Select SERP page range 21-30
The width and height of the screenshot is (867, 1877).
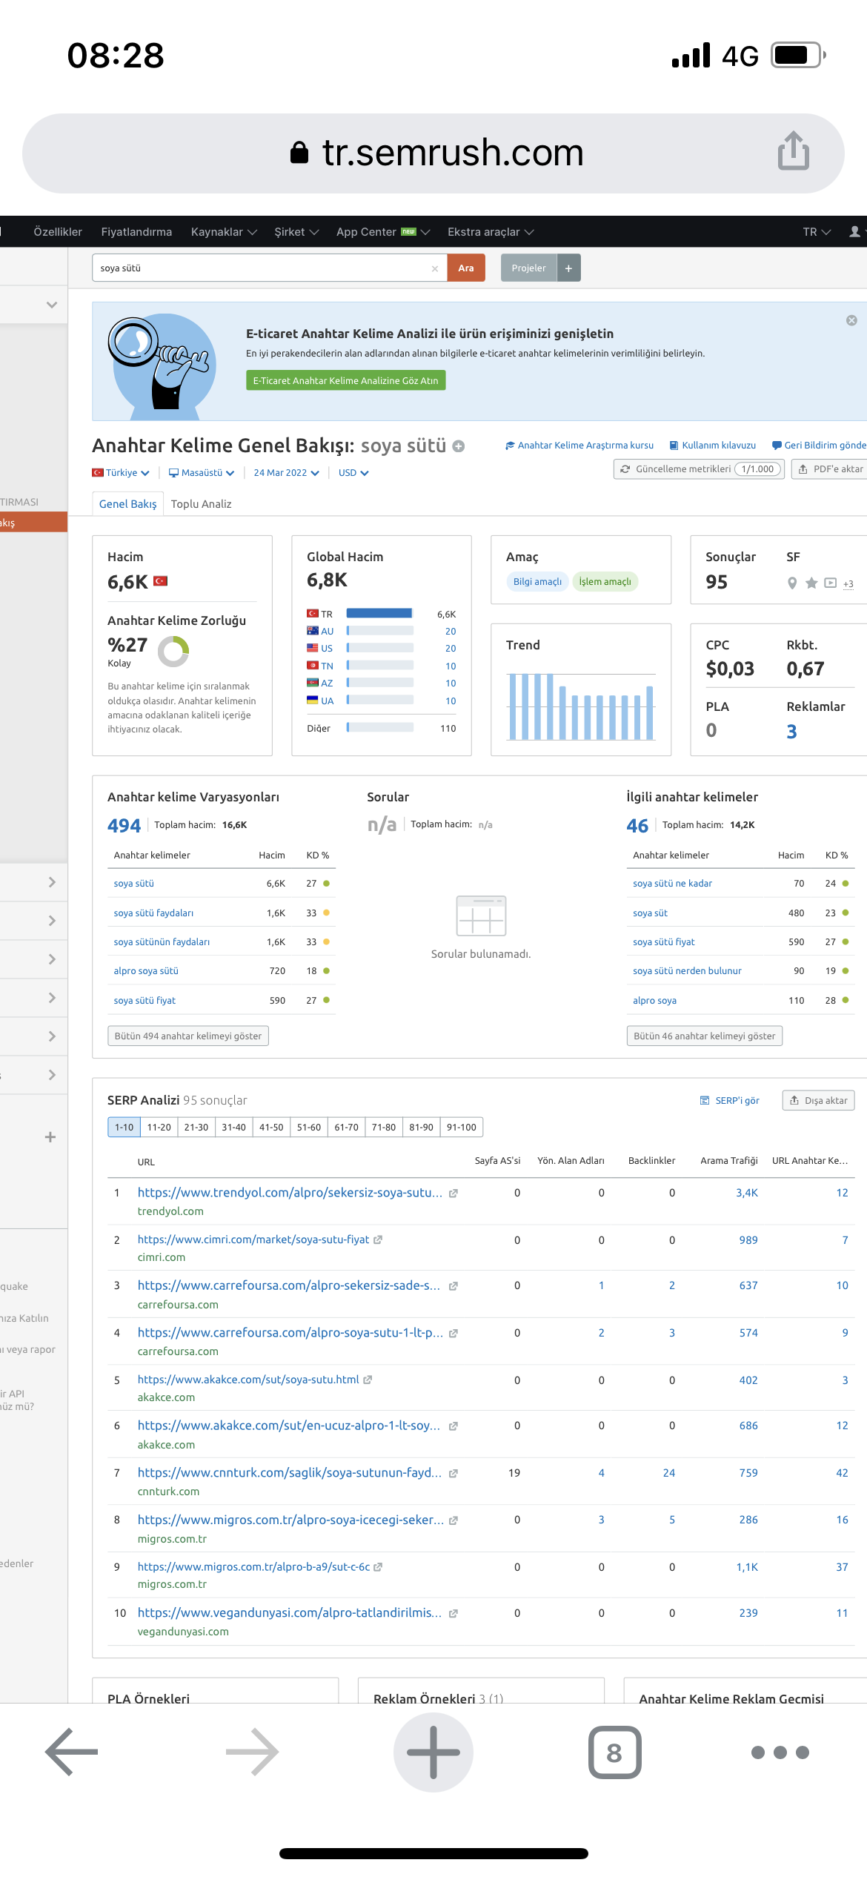pyautogui.click(x=196, y=1128)
